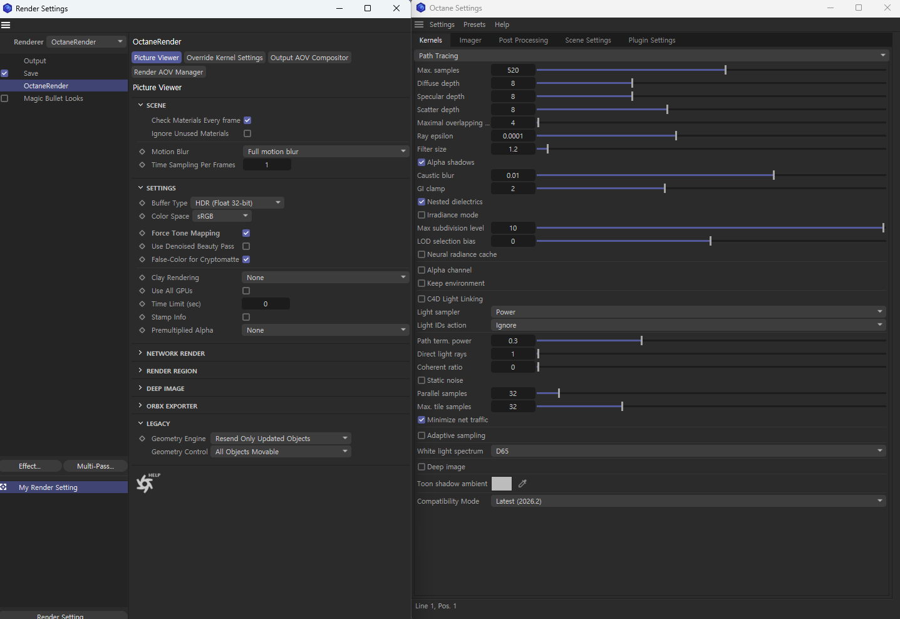Viewport: 900px width, 619px height.
Task: Open the Plugin Settings tab
Action: [x=652, y=40]
